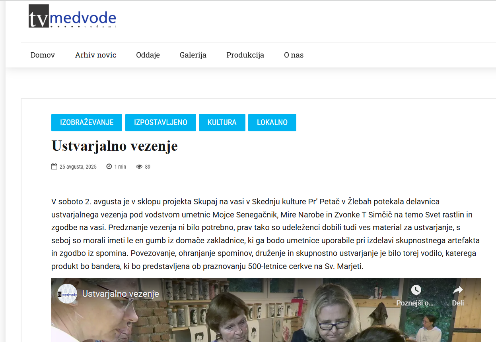496x342 pixels.
Task: Click the Watch Later clock icon on video
Action: pos(416,290)
